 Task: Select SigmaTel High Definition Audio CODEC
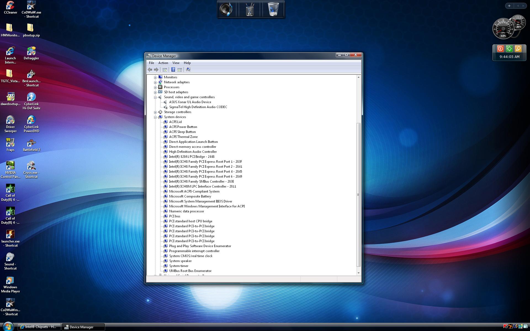[198, 107]
